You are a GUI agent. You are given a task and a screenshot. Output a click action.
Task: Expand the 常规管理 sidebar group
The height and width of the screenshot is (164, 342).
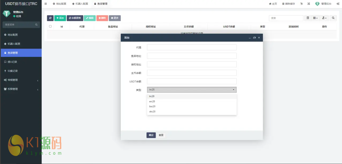(21, 80)
